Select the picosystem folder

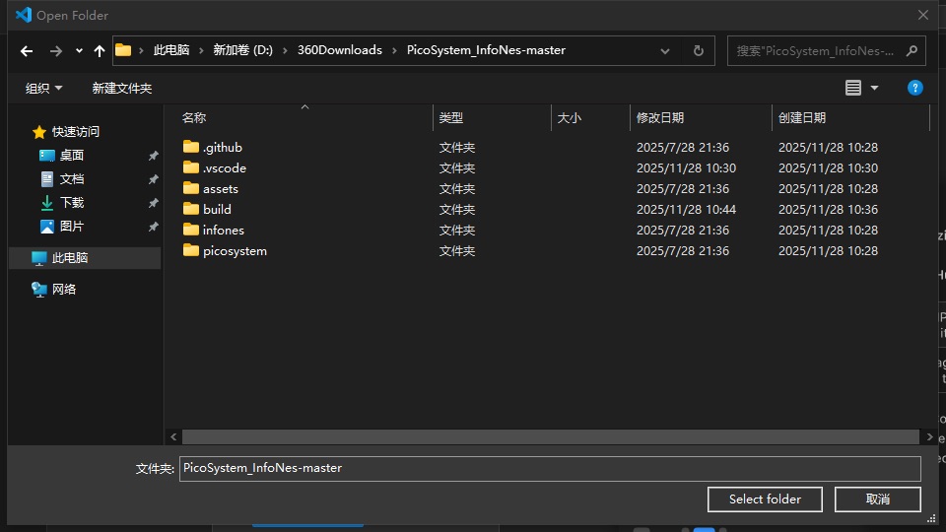[x=235, y=251]
